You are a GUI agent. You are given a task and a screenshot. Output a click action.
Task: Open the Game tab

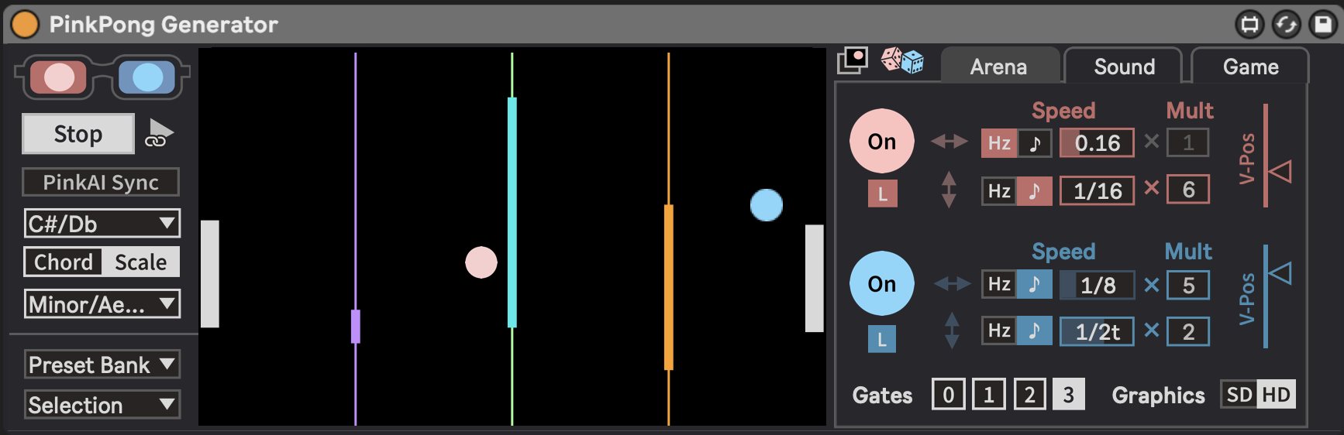pyautogui.click(x=1250, y=67)
